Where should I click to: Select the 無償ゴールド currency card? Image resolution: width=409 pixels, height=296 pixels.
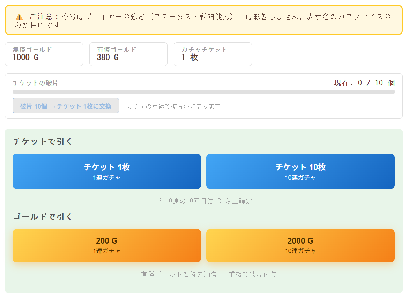coord(44,54)
